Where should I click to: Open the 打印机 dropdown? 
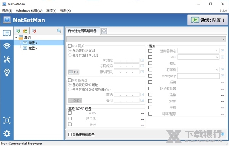point(198,70)
